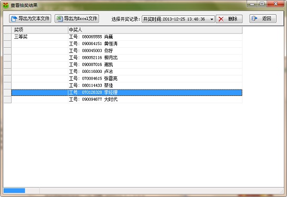The image size is (287, 197).
Task: Click the red X delete icon
Action: coord(221,19)
